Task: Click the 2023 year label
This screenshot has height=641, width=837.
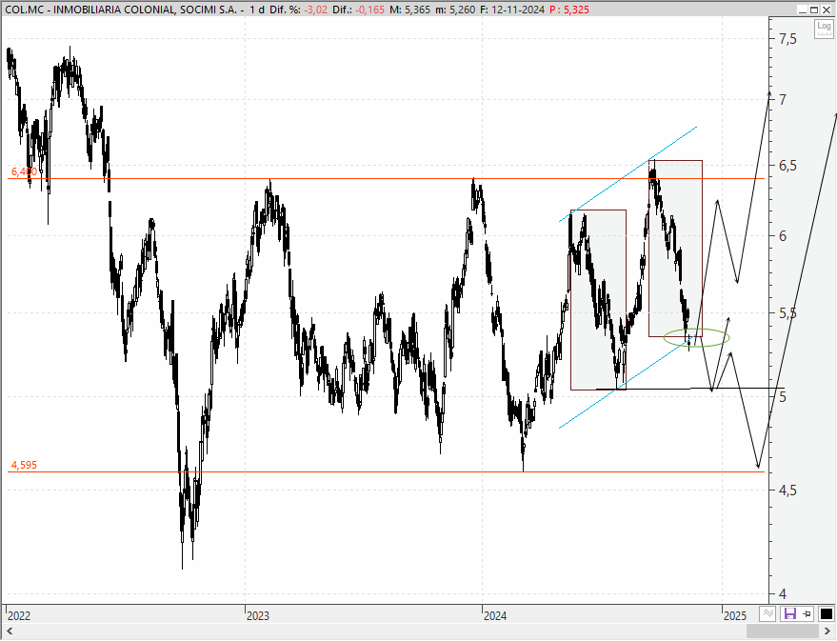Action: tap(258, 616)
